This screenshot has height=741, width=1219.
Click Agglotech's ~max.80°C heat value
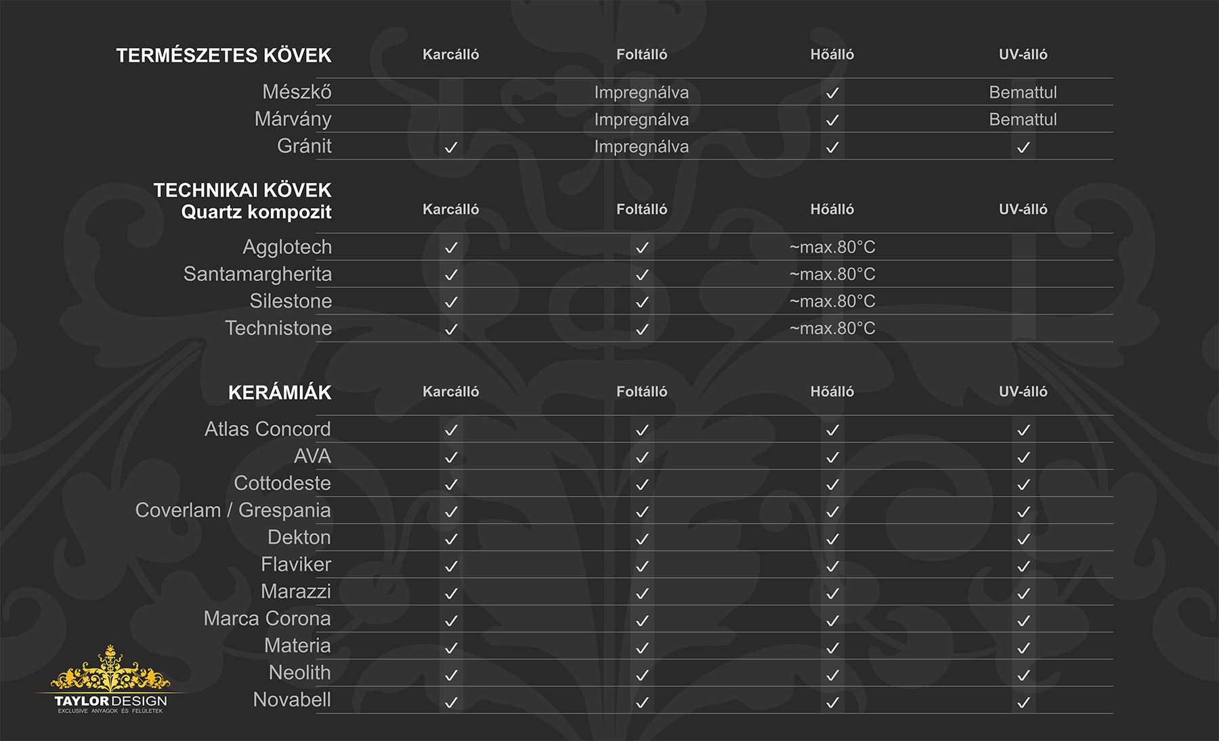pyautogui.click(x=832, y=247)
